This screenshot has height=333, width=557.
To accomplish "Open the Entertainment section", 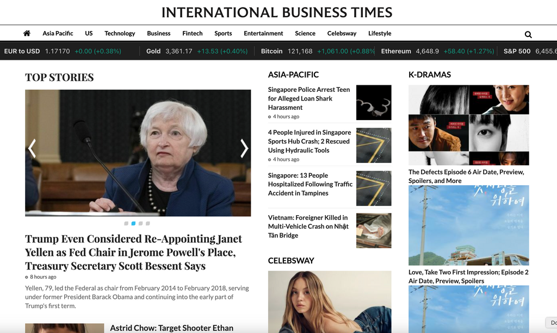I will click(x=263, y=33).
